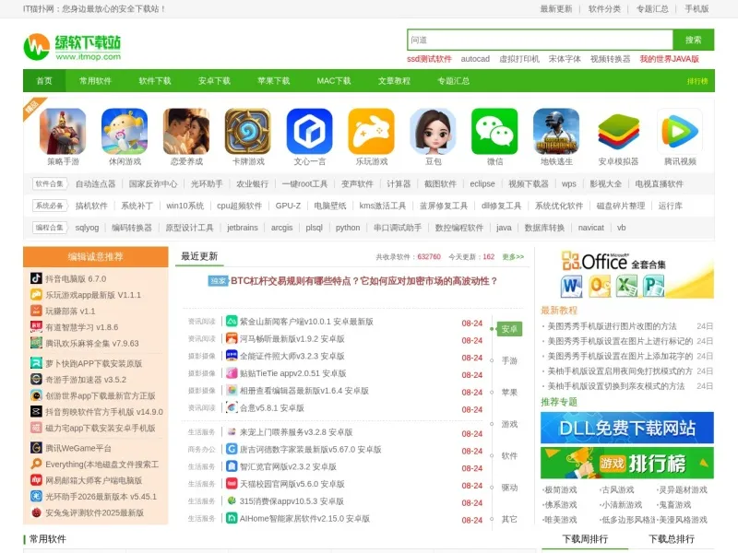Open the 安卓模拟器 BlueStacks icon
The width and height of the screenshot is (738, 553).
tap(618, 131)
